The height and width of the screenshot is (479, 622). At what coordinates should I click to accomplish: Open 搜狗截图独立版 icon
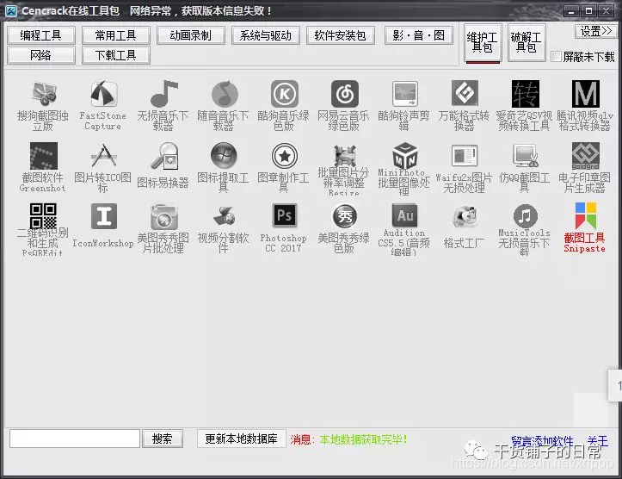pos(43,94)
